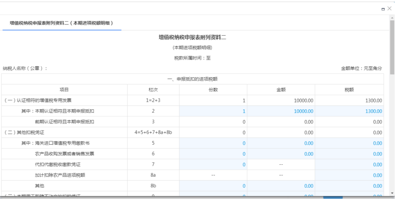
Task: Select row label 其中:海关进口增值税专用缴款书
Action: tap(56, 143)
